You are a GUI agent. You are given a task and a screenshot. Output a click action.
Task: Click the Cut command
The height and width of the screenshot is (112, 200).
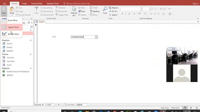[x=19, y=8]
